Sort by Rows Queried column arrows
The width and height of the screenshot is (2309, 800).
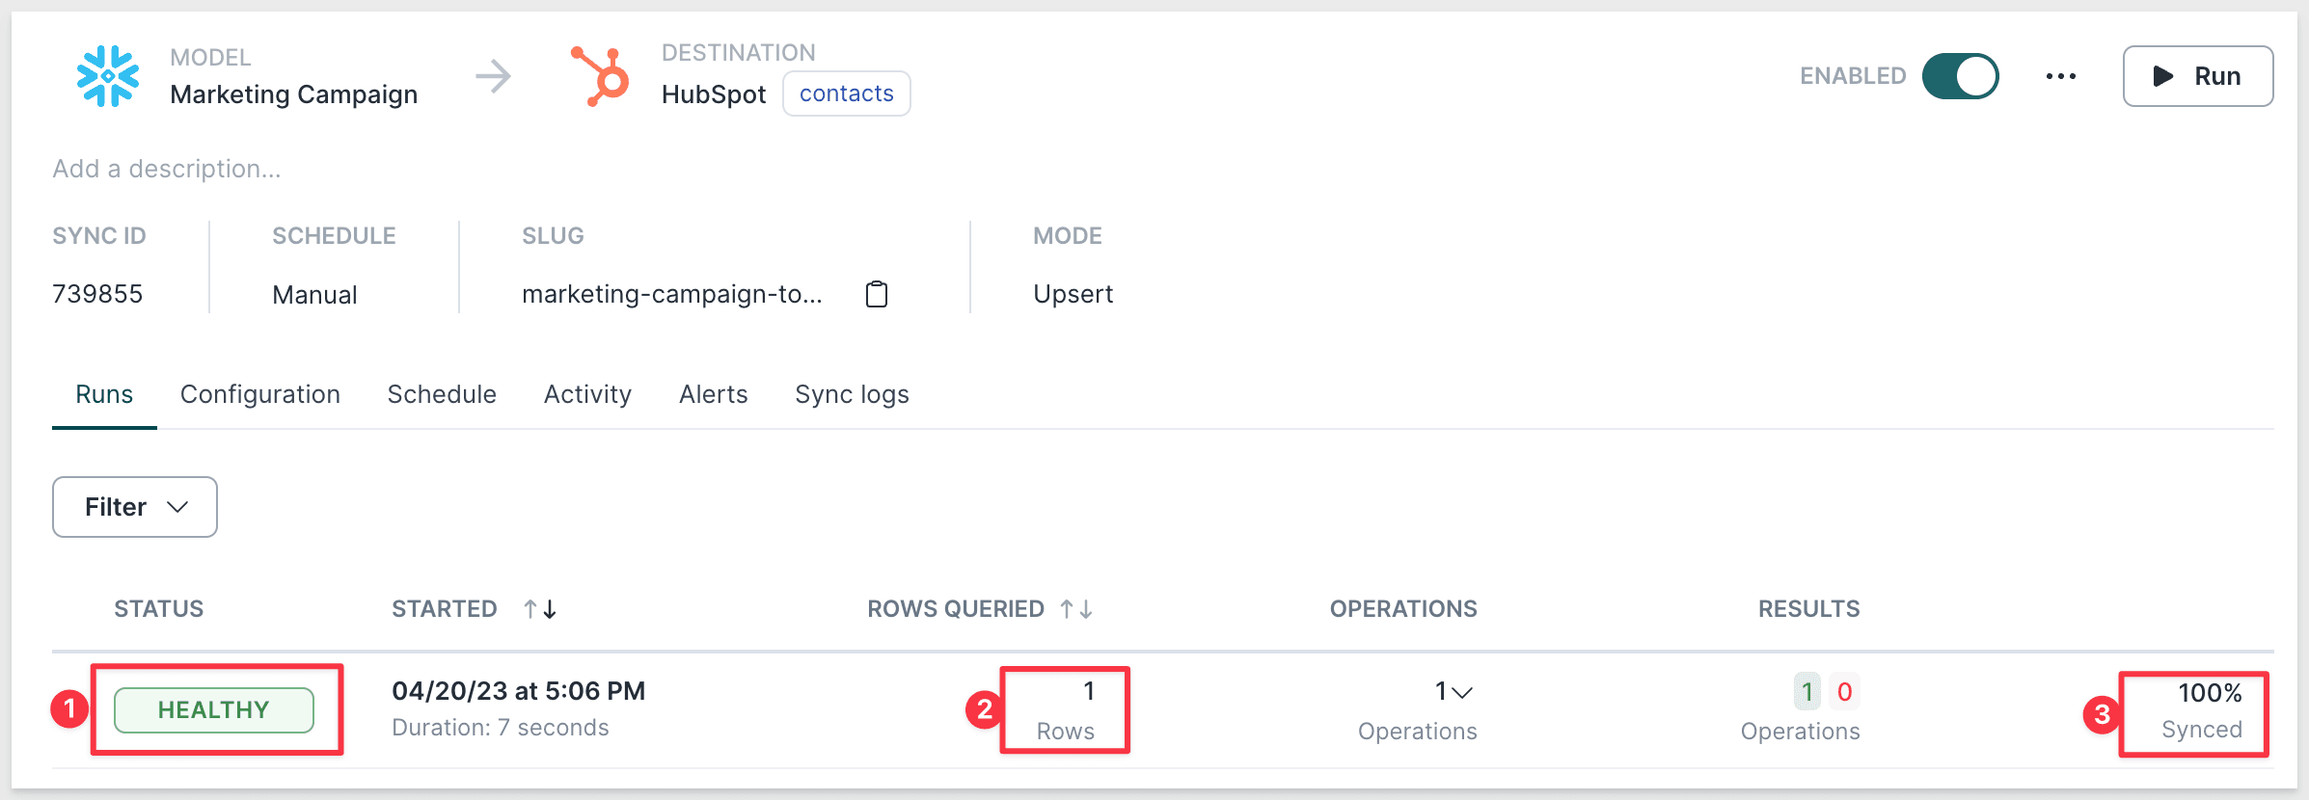pos(1075,609)
